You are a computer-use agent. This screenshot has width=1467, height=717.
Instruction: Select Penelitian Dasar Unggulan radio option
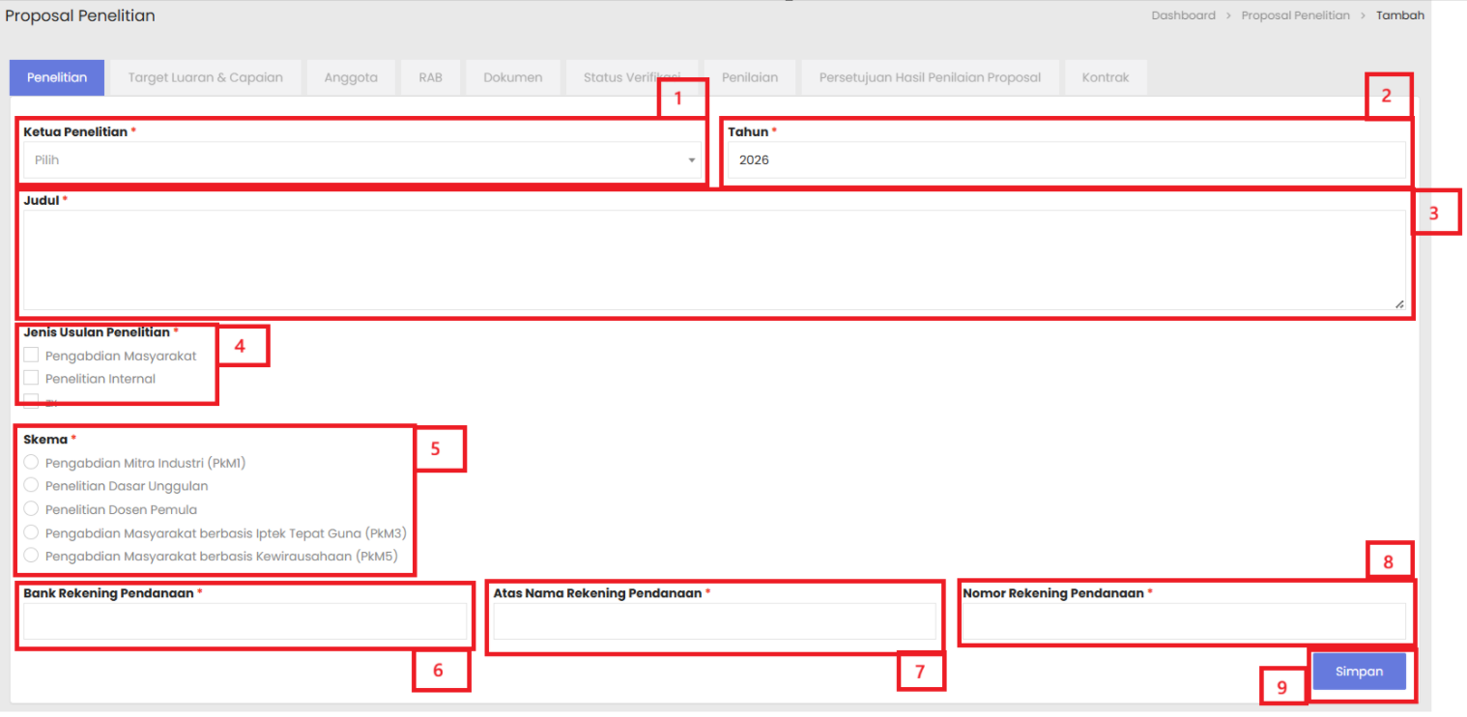click(31, 486)
